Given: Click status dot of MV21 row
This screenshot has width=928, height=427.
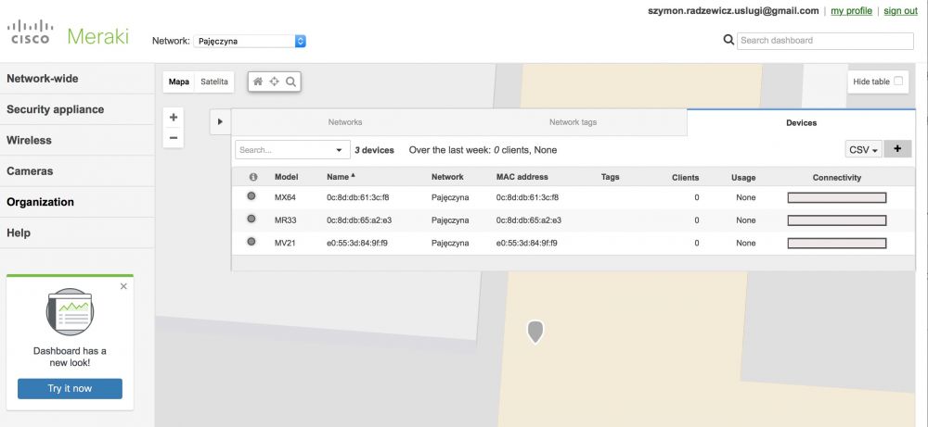Looking at the screenshot, I should click(x=251, y=242).
